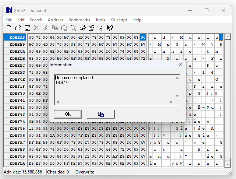
Task: Select address row EDBFB8
Action: (x=15, y=149)
